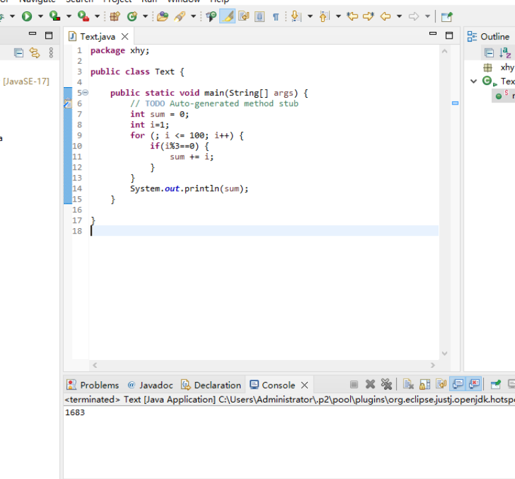Remove all terminated launches

pyautogui.click(x=386, y=385)
